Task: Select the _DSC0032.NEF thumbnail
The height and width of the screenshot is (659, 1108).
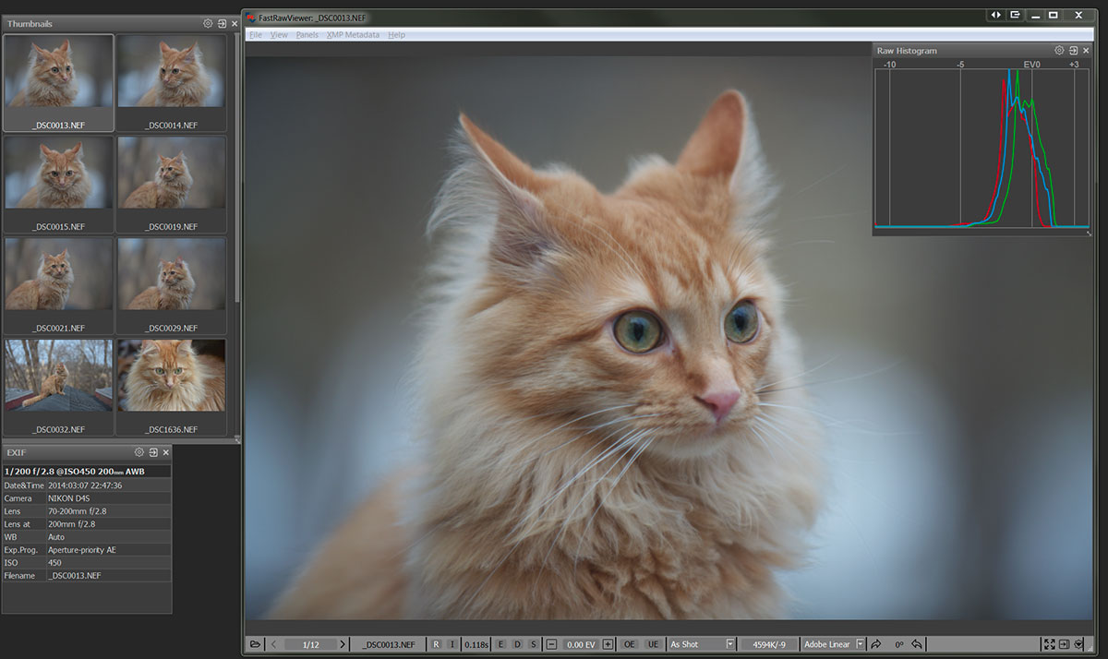Action: point(58,378)
